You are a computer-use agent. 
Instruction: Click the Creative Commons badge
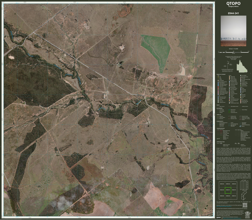pyautogui.click(x=219, y=218)
